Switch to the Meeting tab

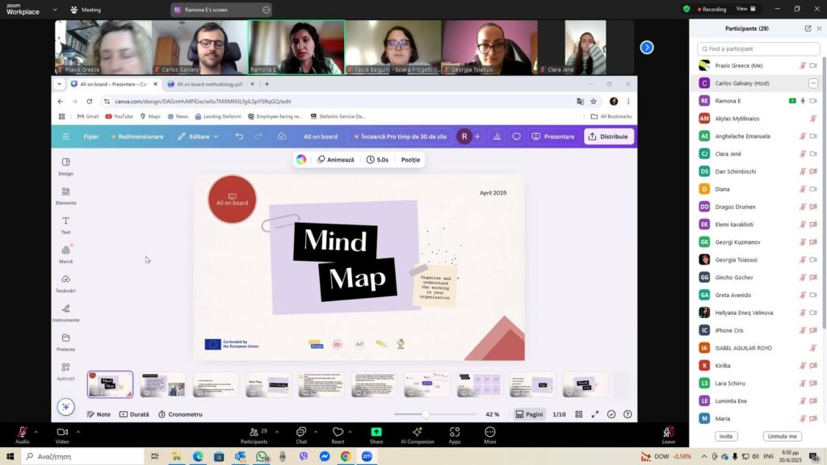pyautogui.click(x=86, y=10)
